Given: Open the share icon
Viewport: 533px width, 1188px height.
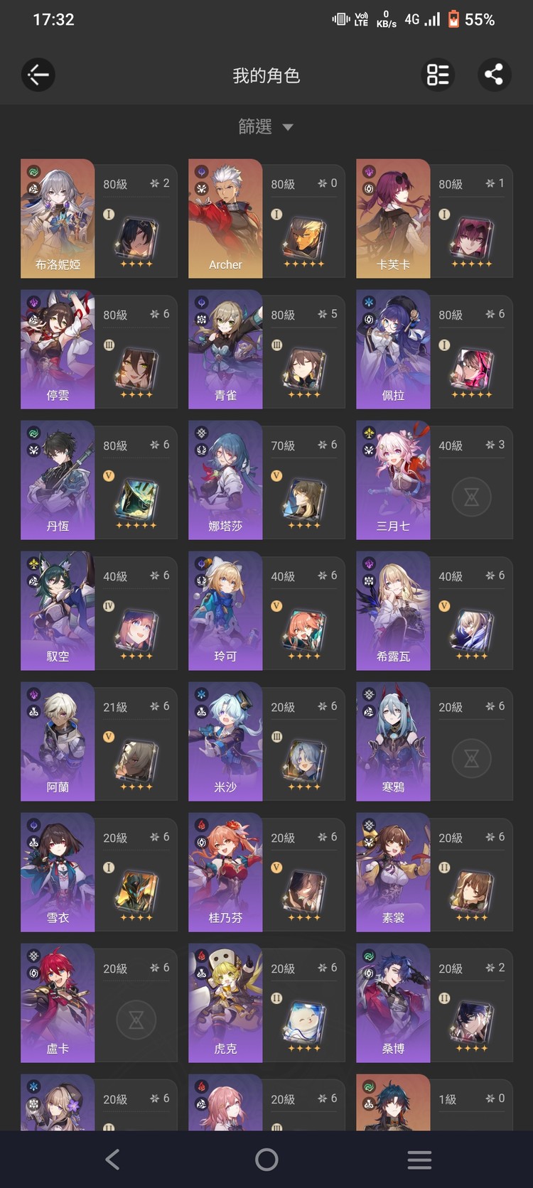Looking at the screenshot, I should tap(494, 75).
